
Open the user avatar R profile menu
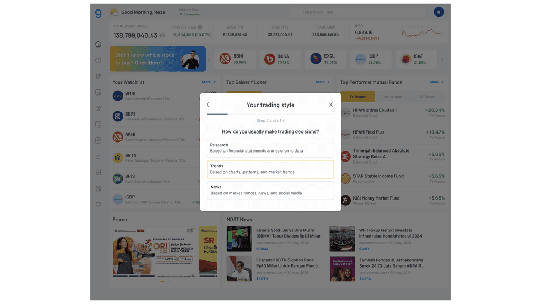point(439,12)
